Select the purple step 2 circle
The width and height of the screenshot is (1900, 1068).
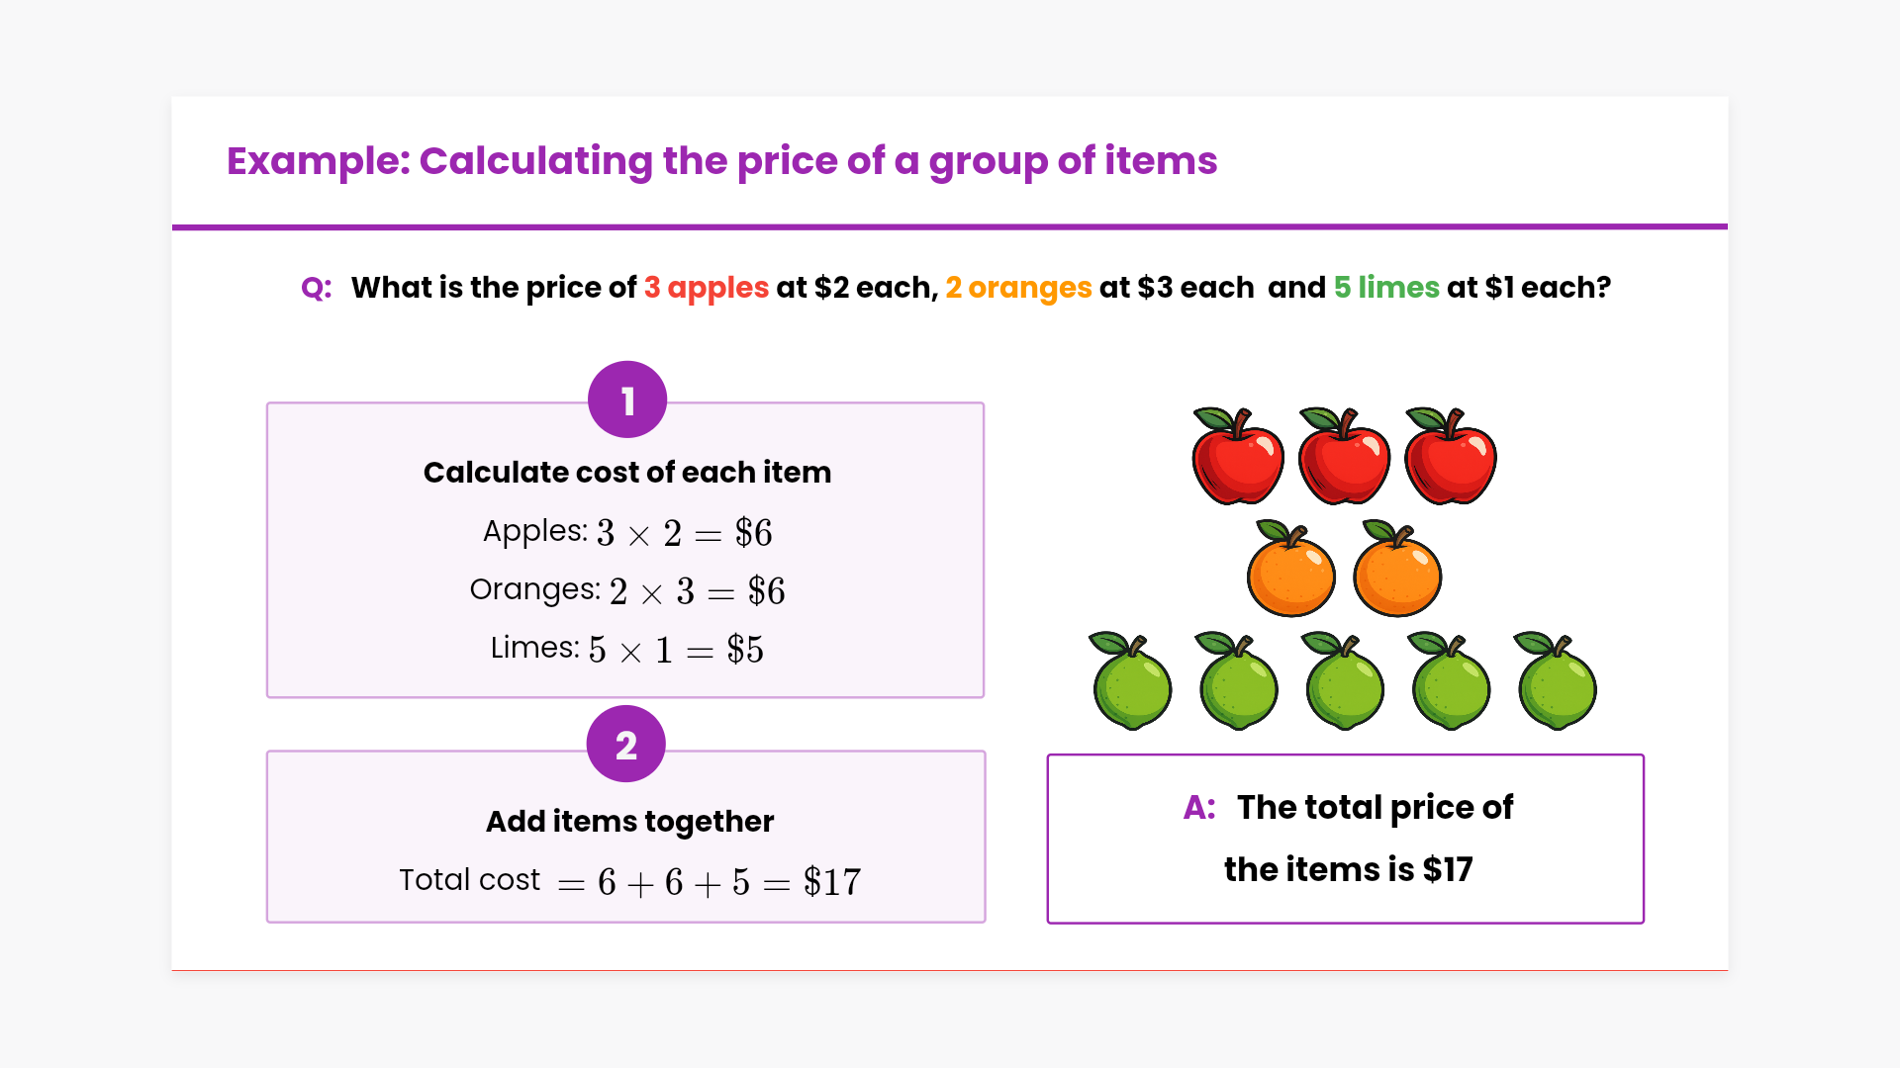point(625,745)
